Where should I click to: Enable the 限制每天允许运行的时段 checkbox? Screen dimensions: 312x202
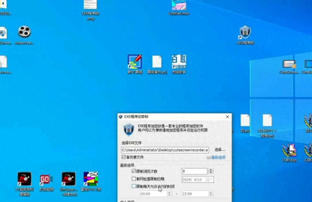point(134,186)
